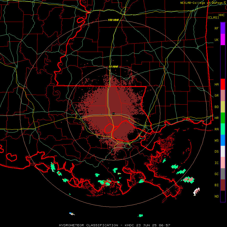Click the BI legend label
The image size is (227, 227).
[x=216, y=185]
